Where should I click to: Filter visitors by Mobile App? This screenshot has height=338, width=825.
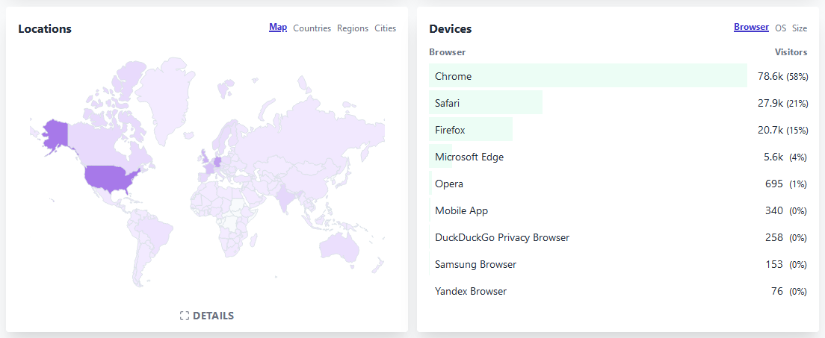(x=461, y=210)
